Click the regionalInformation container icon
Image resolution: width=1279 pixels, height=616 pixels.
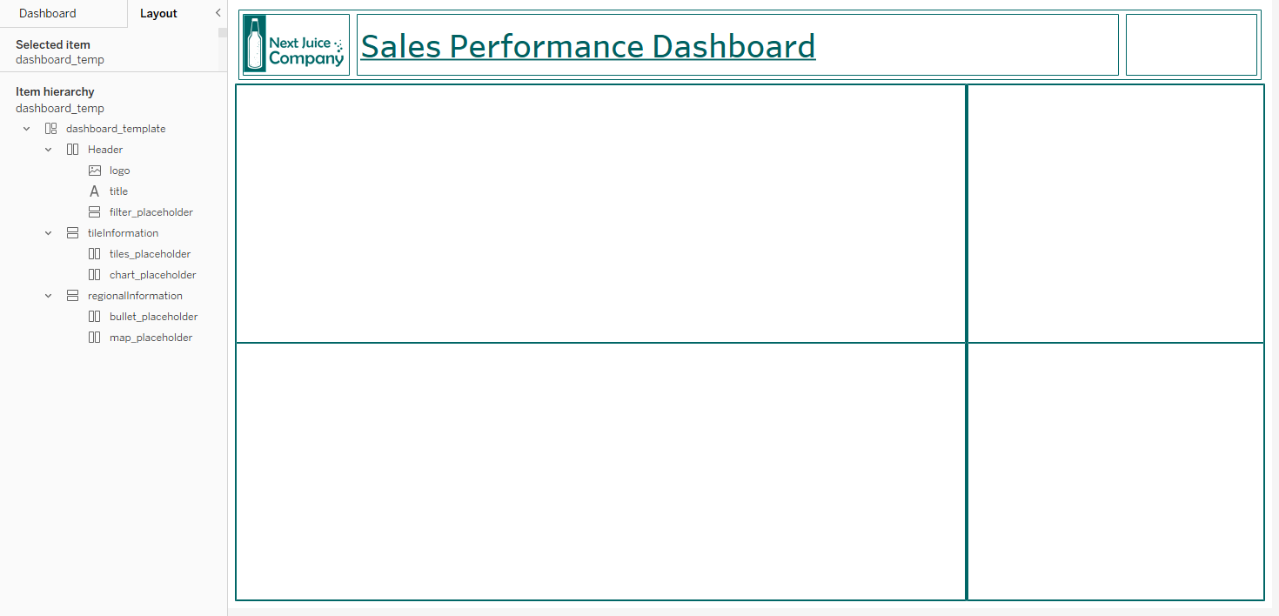(72, 295)
